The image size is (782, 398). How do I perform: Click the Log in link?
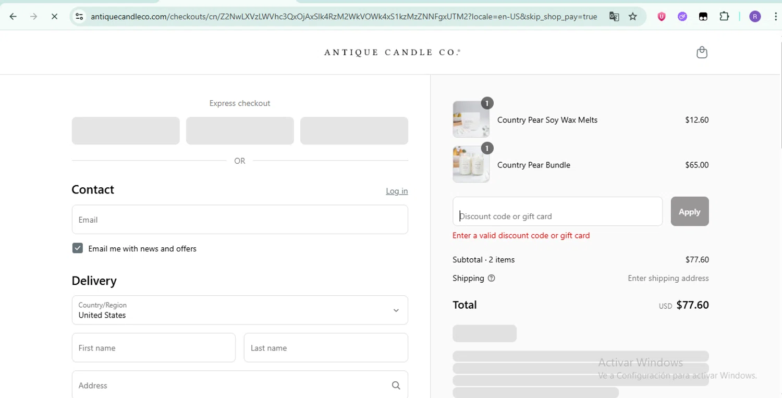click(x=397, y=191)
